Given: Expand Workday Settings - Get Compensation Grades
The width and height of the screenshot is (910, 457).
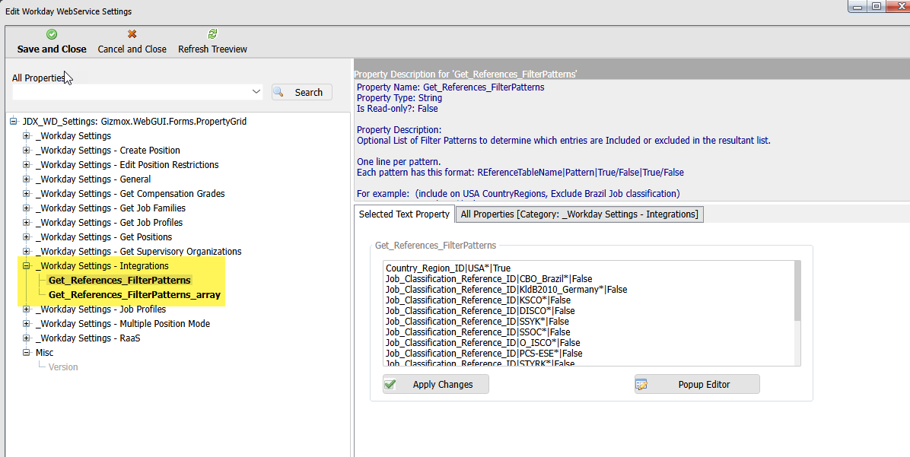Looking at the screenshot, I should 26,194.
